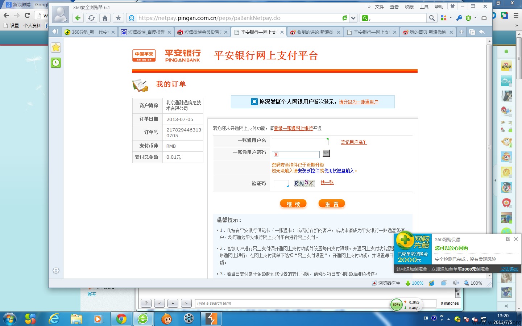Open the search engine selector dropdown
Viewport: 522px width, 326px height.
366,18
